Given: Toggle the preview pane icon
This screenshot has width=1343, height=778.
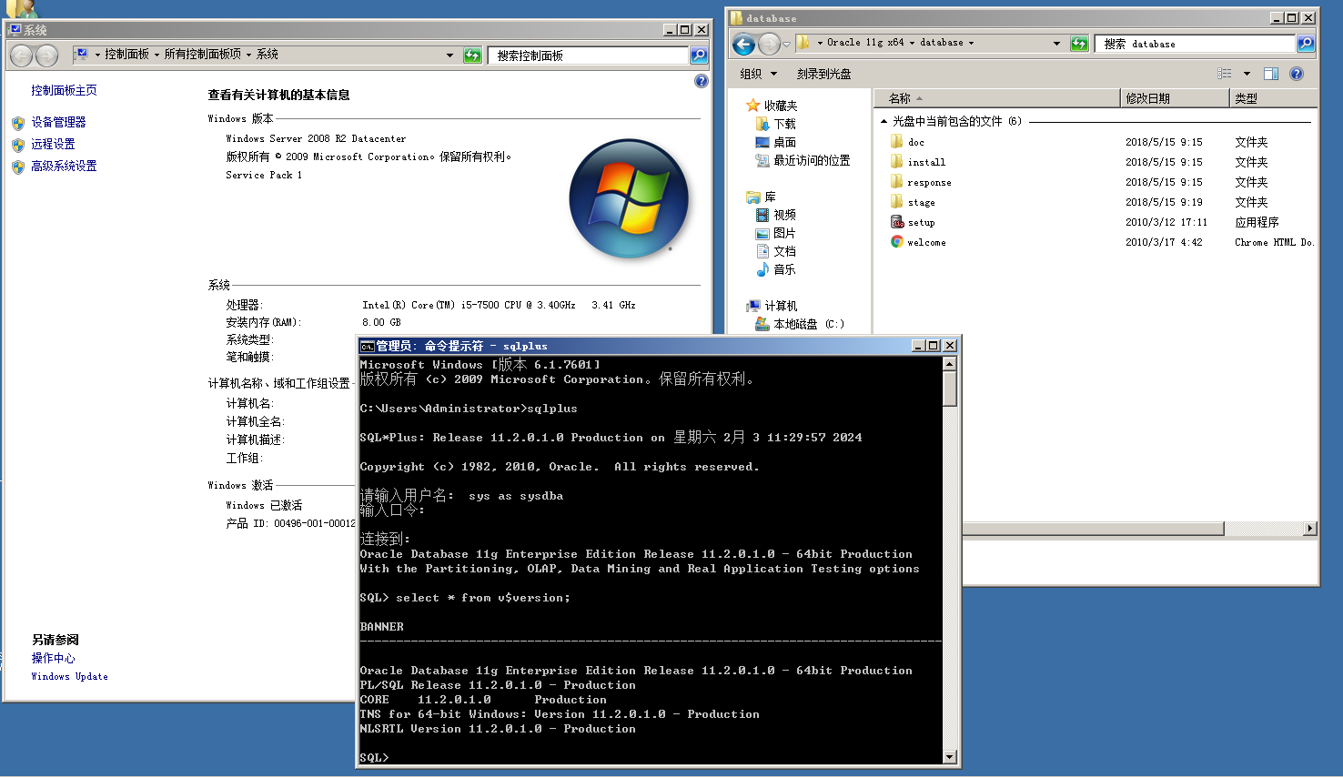Looking at the screenshot, I should click(1271, 74).
